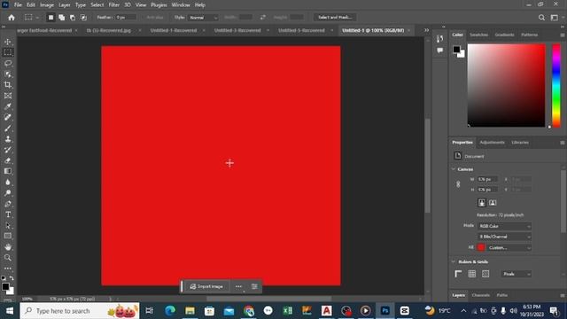Open Edit Toolbar three-dots menu
The width and height of the screenshot is (567, 319).
tap(8, 268)
